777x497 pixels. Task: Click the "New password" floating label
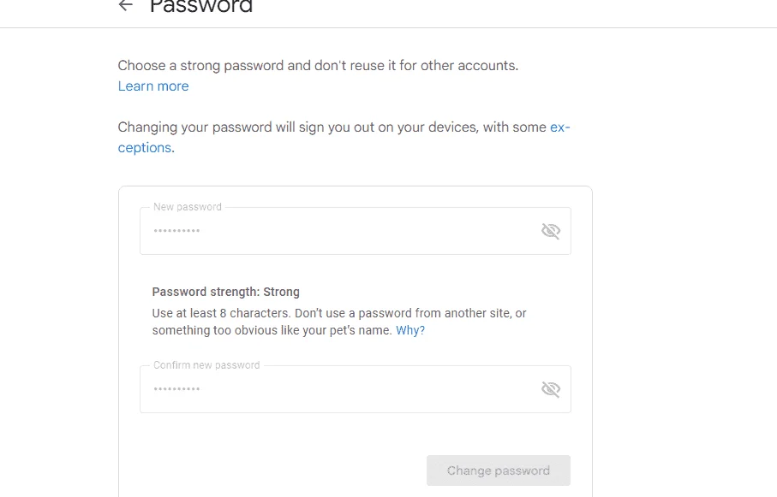188,207
